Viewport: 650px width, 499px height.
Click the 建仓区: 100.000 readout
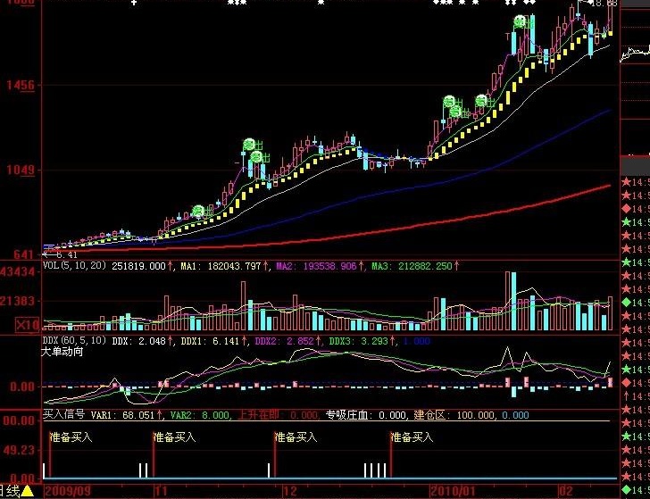(454, 415)
